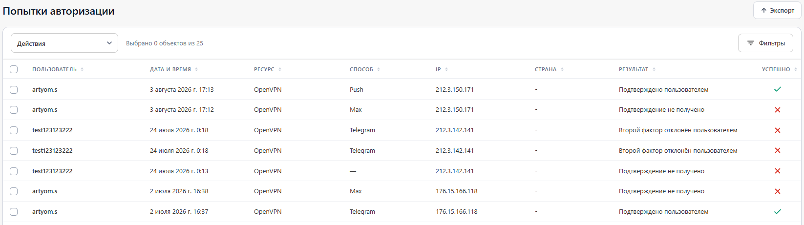Image resolution: width=804 pixels, height=225 pixels.
Task: Sort by СТРАНА column arrows
Action: pos(562,69)
